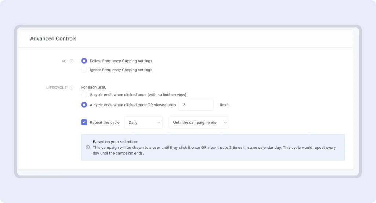Image resolution: width=376 pixels, height=203 pixels.
Task: Click the view count field showing 3
Action: 196,105
